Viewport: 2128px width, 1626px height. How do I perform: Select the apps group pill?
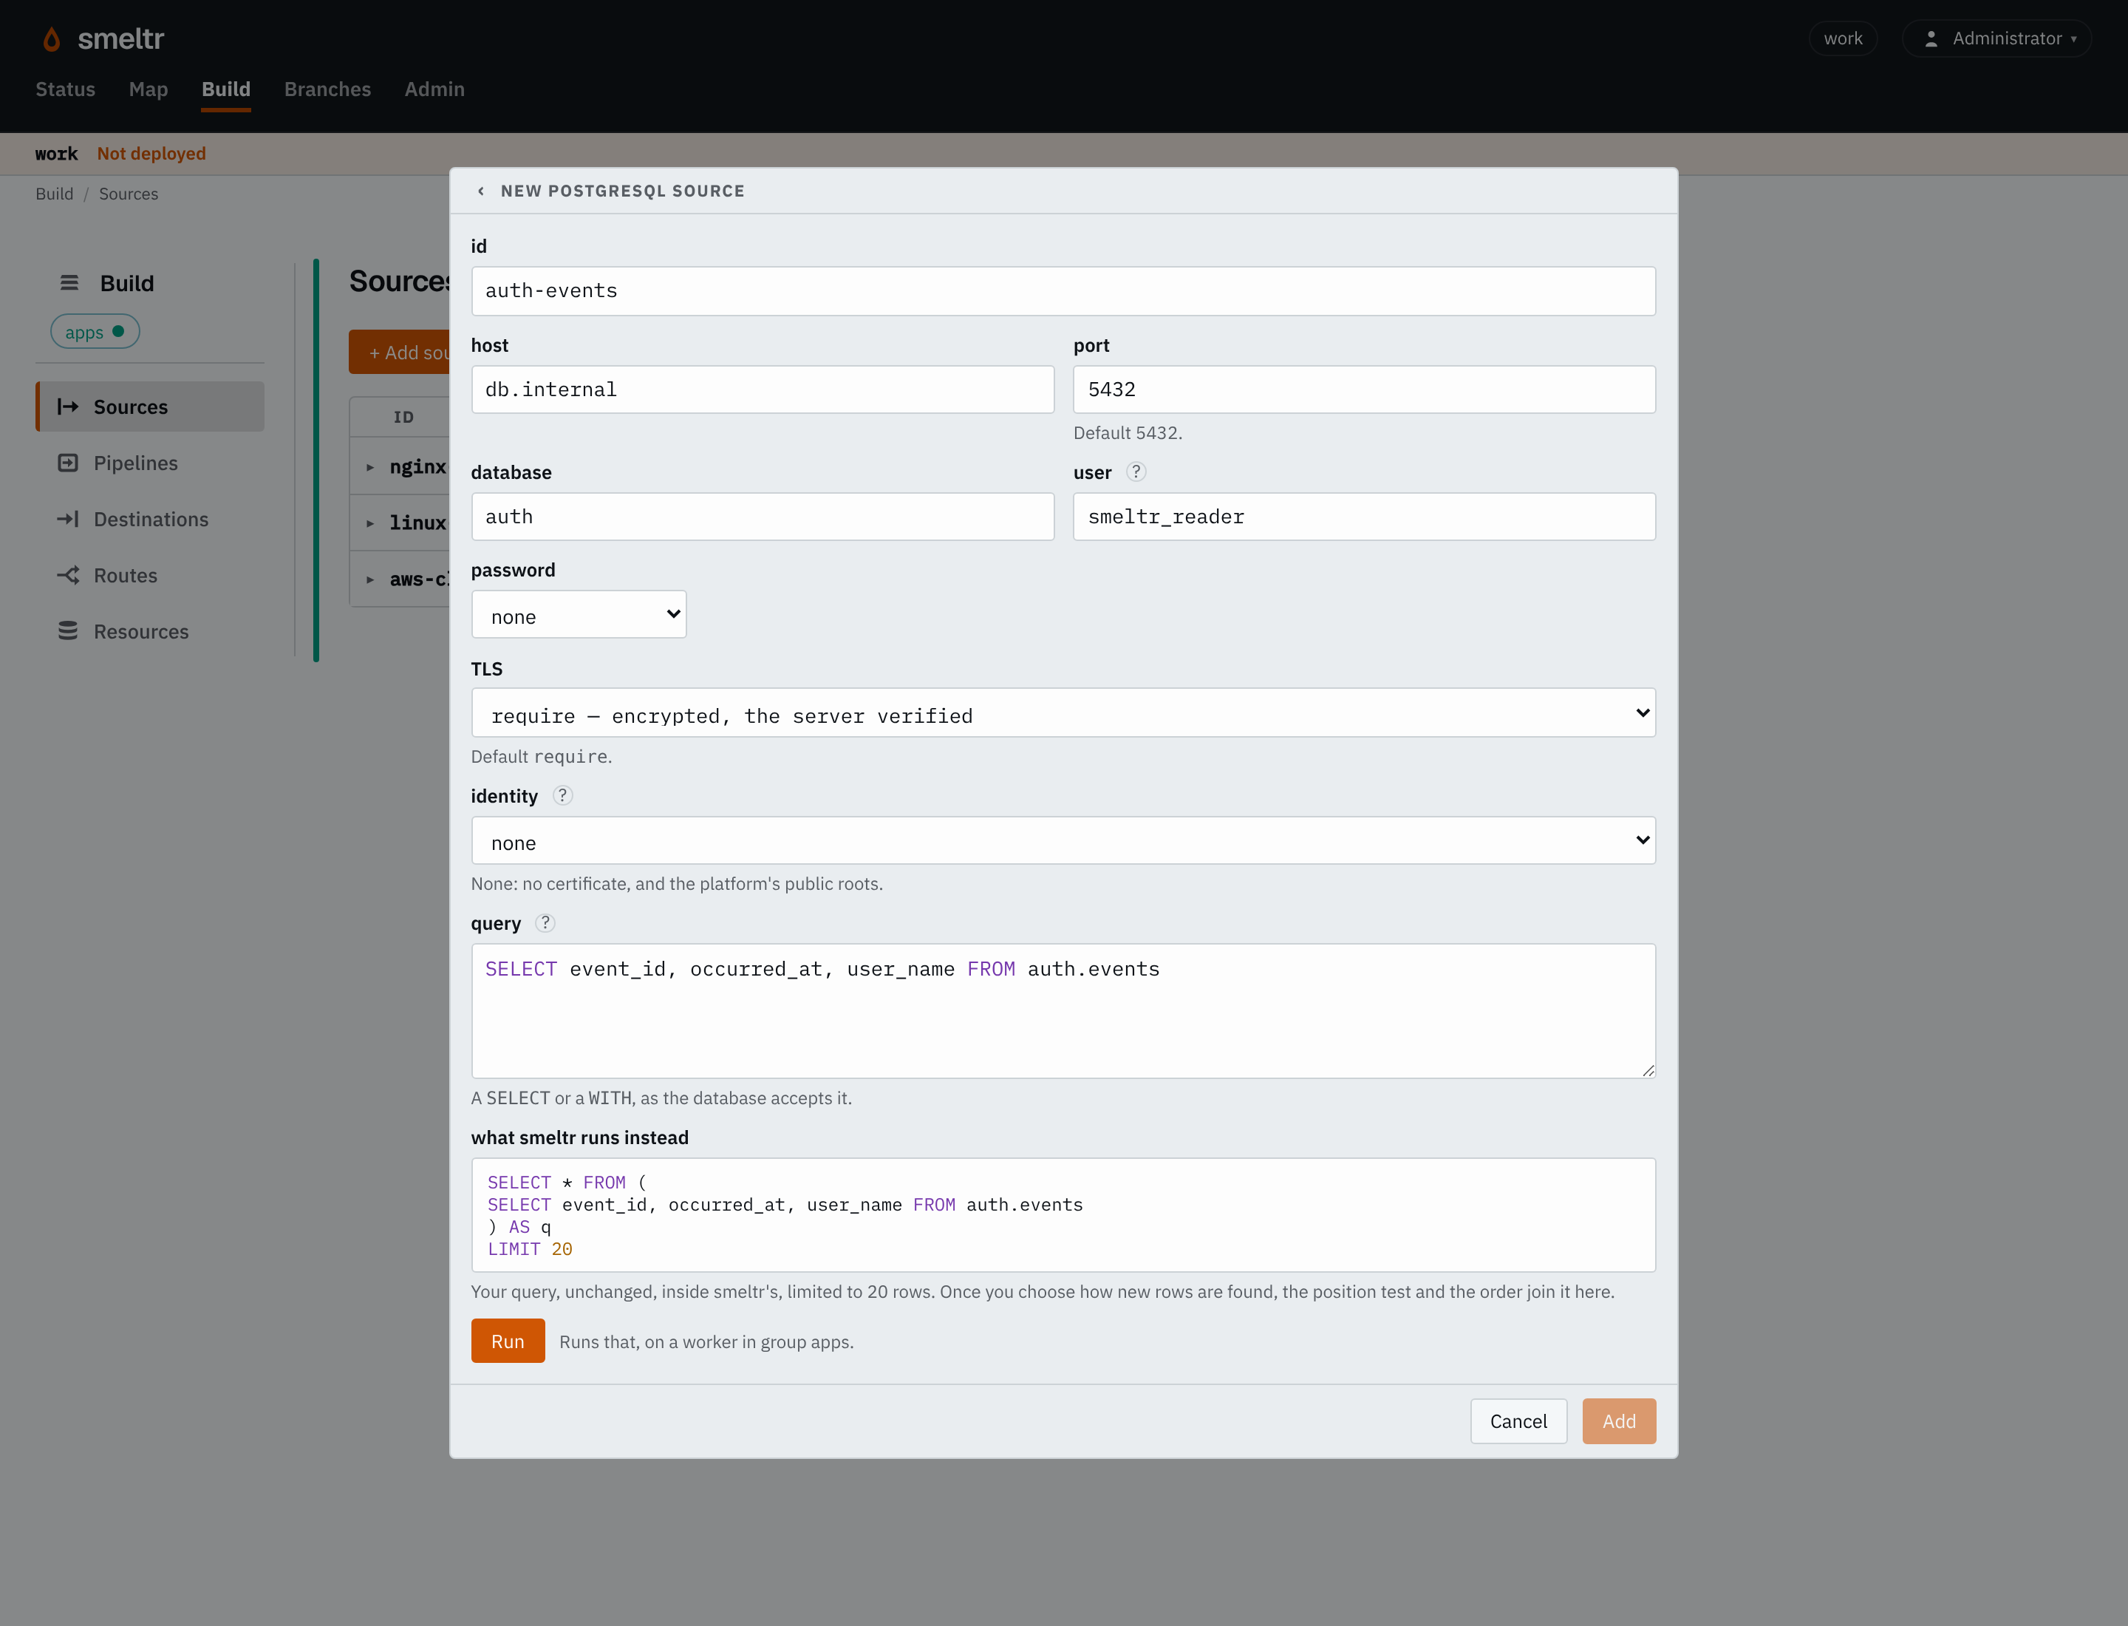[x=95, y=332]
